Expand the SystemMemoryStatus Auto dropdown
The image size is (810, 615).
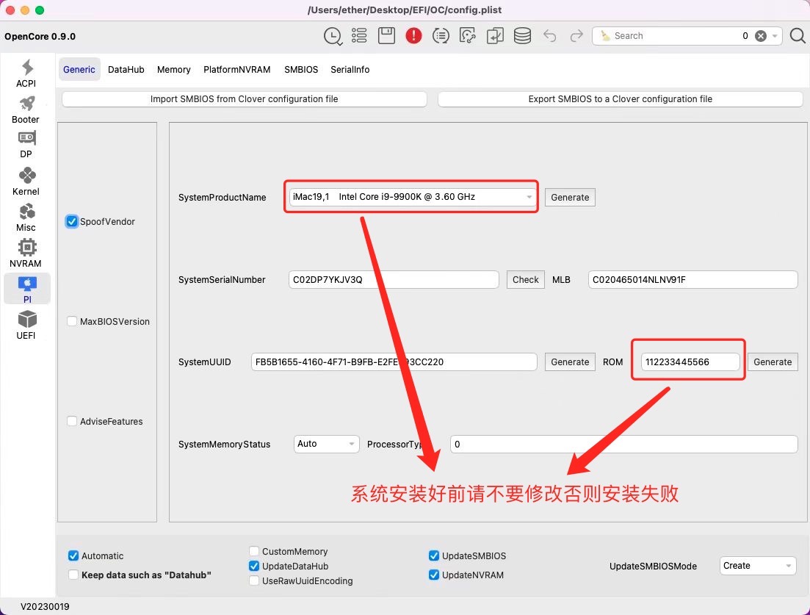point(326,444)
